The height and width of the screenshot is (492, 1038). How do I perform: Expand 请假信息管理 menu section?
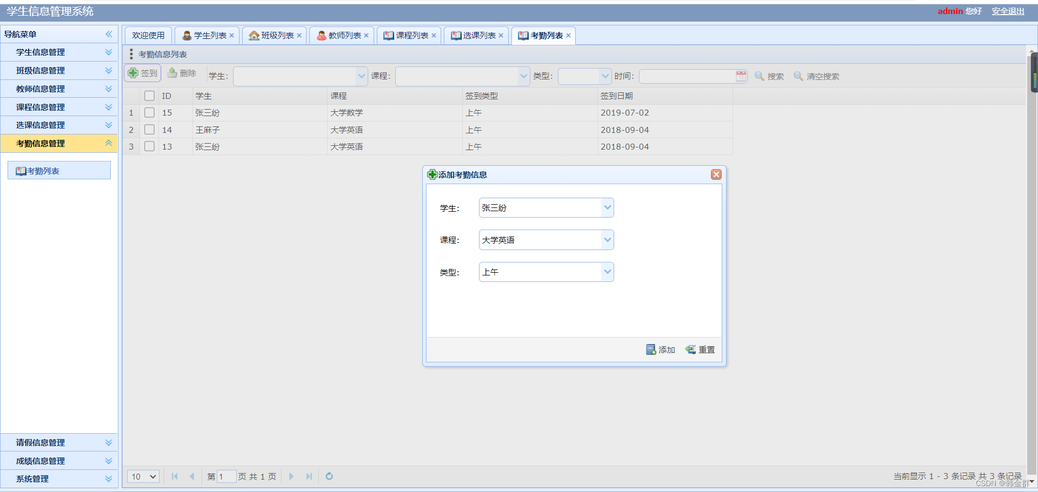click(59, 443)
